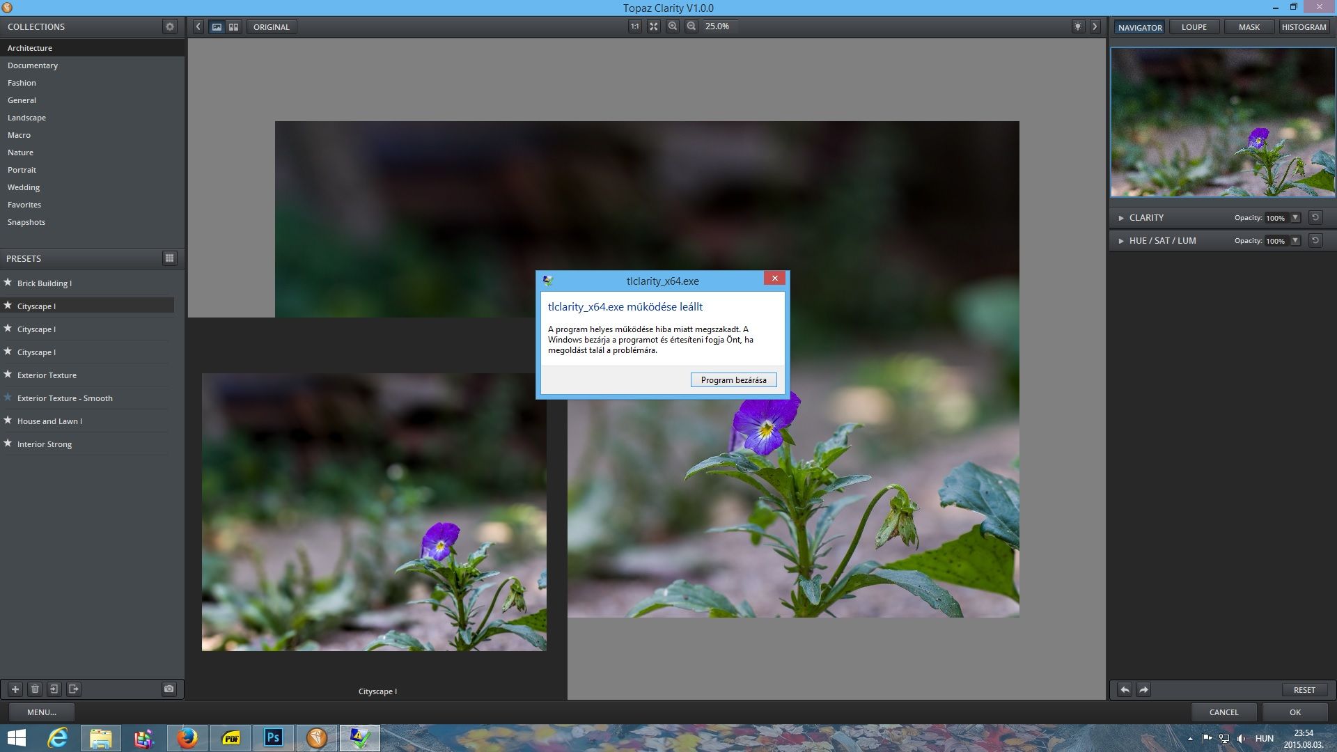Click the export preset icon
This screenshot has width=1337, height=752.
[x=74, y=689]
